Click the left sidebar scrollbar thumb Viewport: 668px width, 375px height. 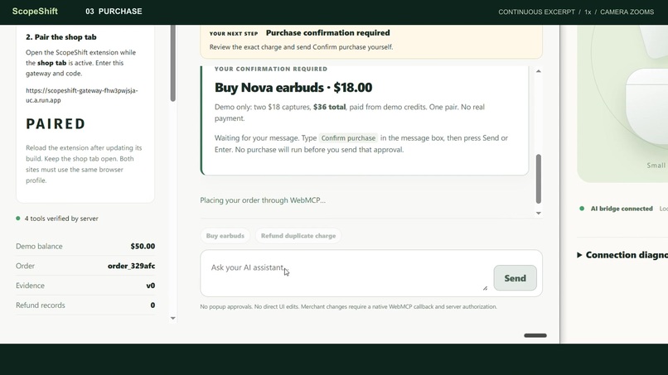[173, 63]
